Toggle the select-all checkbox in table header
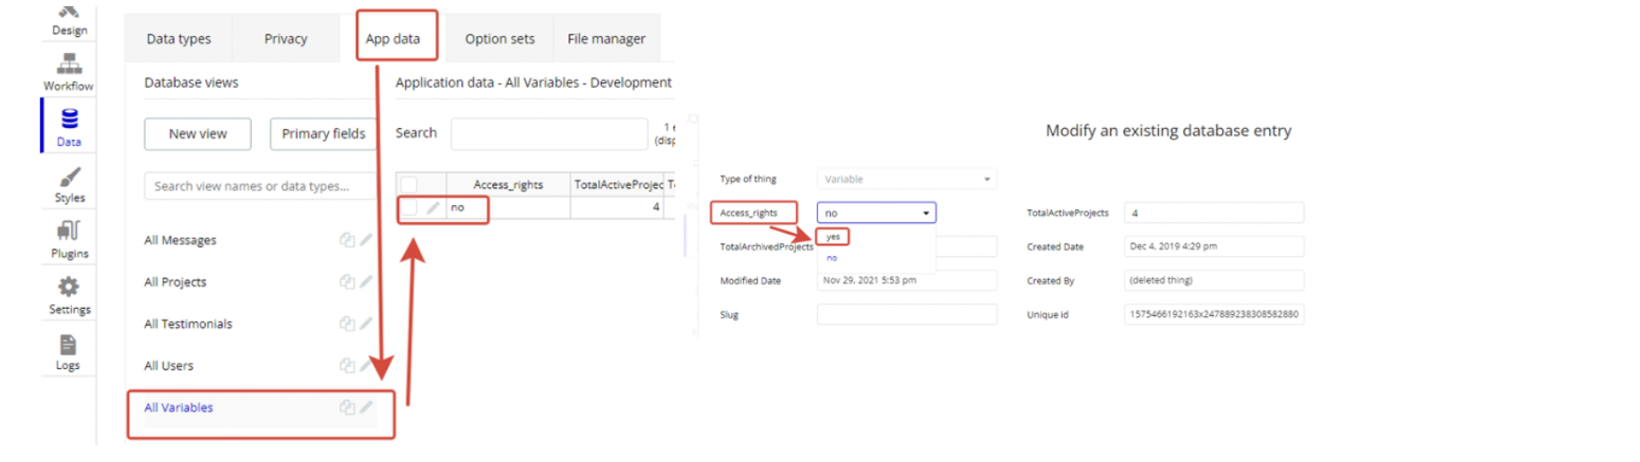Image resolution: width=1640 pixels, height=462 pixels. click(x=410, y=184)
